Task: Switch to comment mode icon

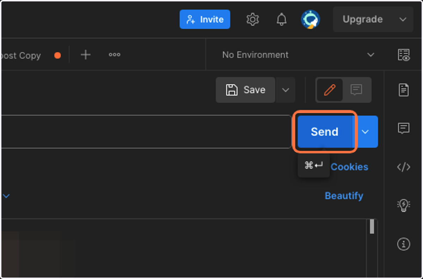Action: click(x=356, y=90)
